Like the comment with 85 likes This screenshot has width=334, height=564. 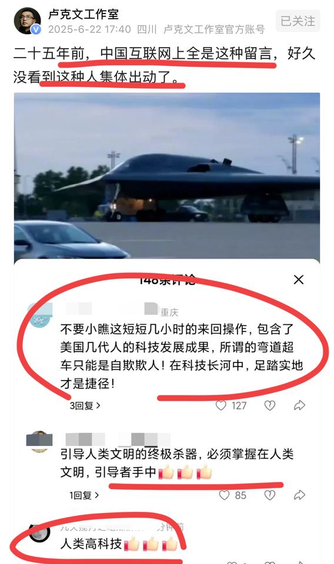pos(224,495)
